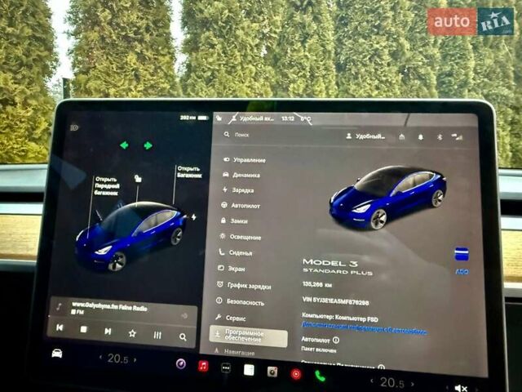The width and height of the screenshot is (522, 392).
Task: Search media with the magnifier icon
Action: coord(183,336)
